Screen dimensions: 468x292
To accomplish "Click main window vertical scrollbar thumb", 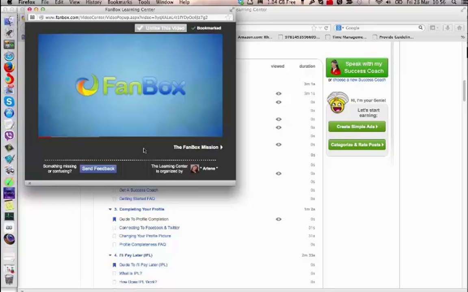I will coord(464,90).
